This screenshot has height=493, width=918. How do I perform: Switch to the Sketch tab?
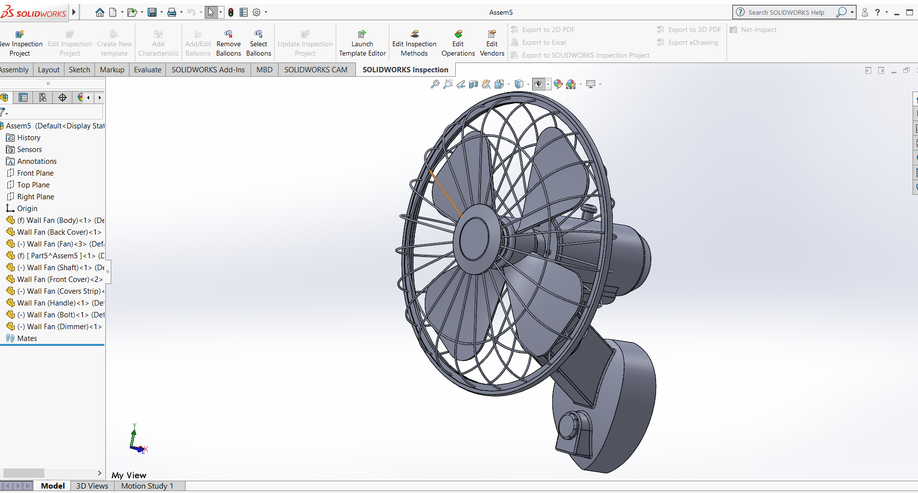[79, 70]
